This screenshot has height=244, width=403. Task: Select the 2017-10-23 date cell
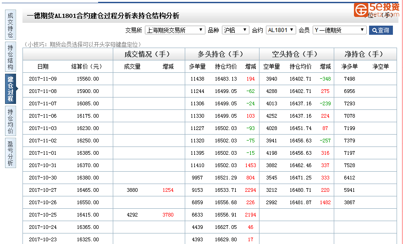[x=43, y=239]
